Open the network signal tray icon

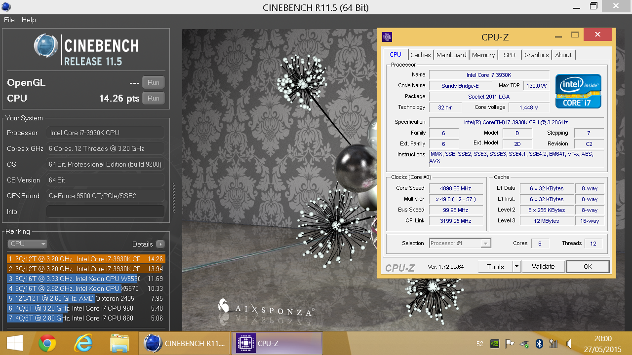pyautogui.click(x=553, y=344)
